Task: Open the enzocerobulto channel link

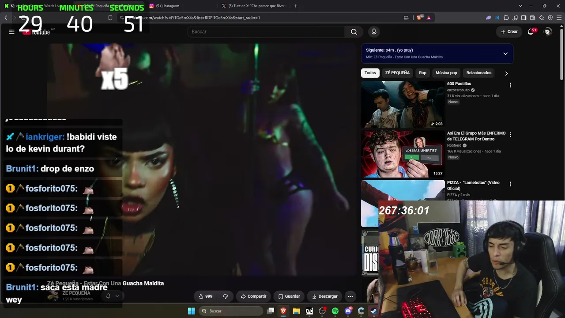Action: point(458,90)
